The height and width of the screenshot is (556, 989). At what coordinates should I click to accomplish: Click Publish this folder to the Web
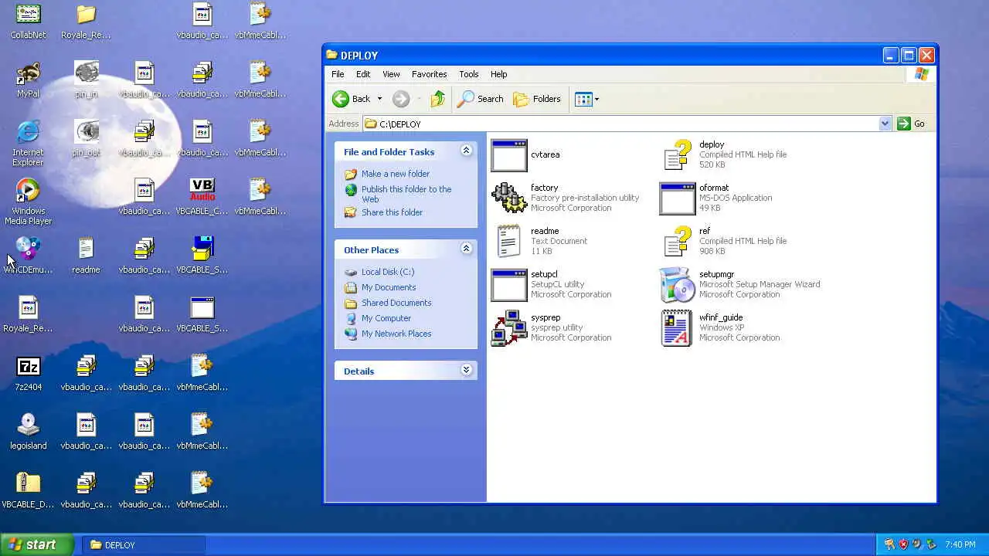pos(406,194)
